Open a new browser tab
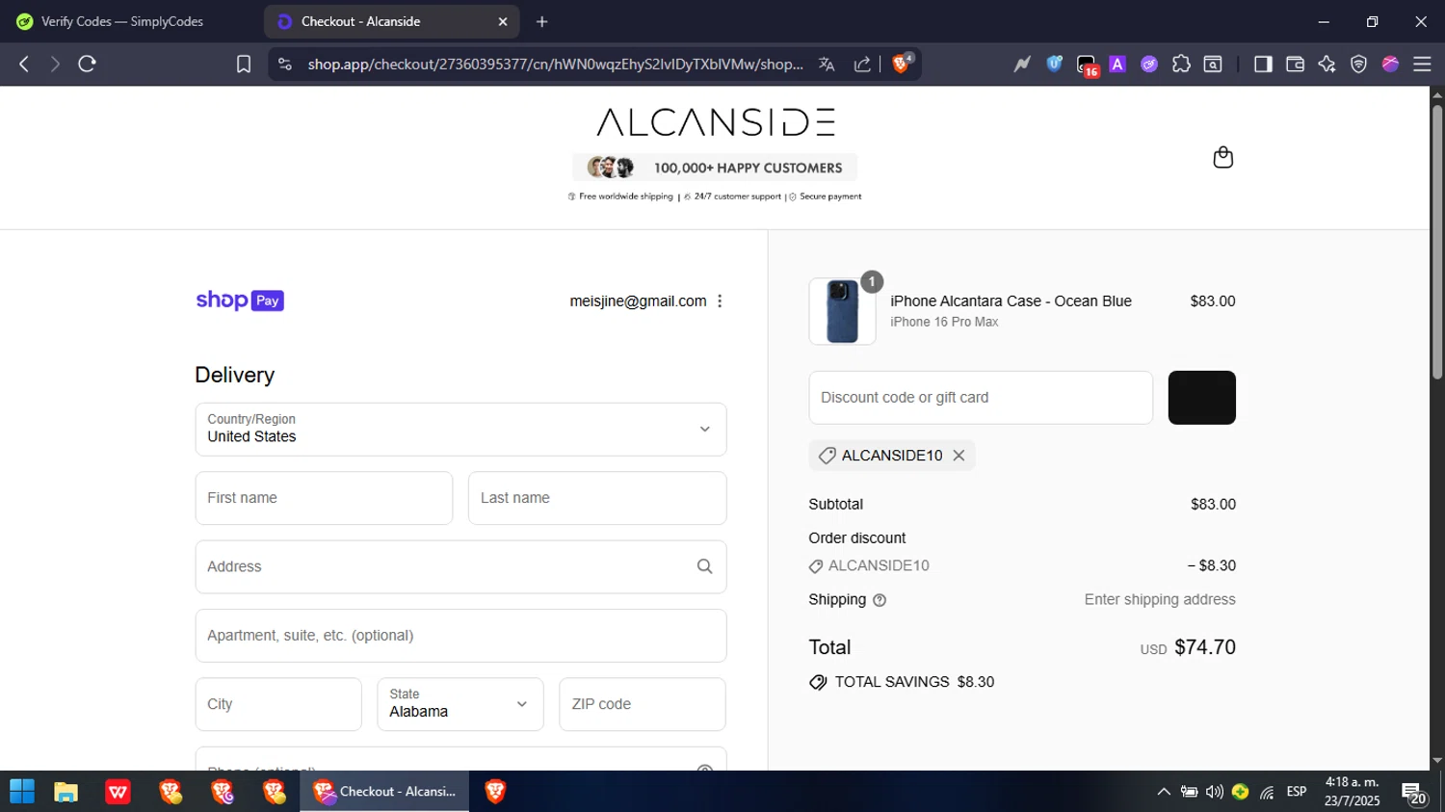The image size is (1445, 812). click(x=542, y=21)
